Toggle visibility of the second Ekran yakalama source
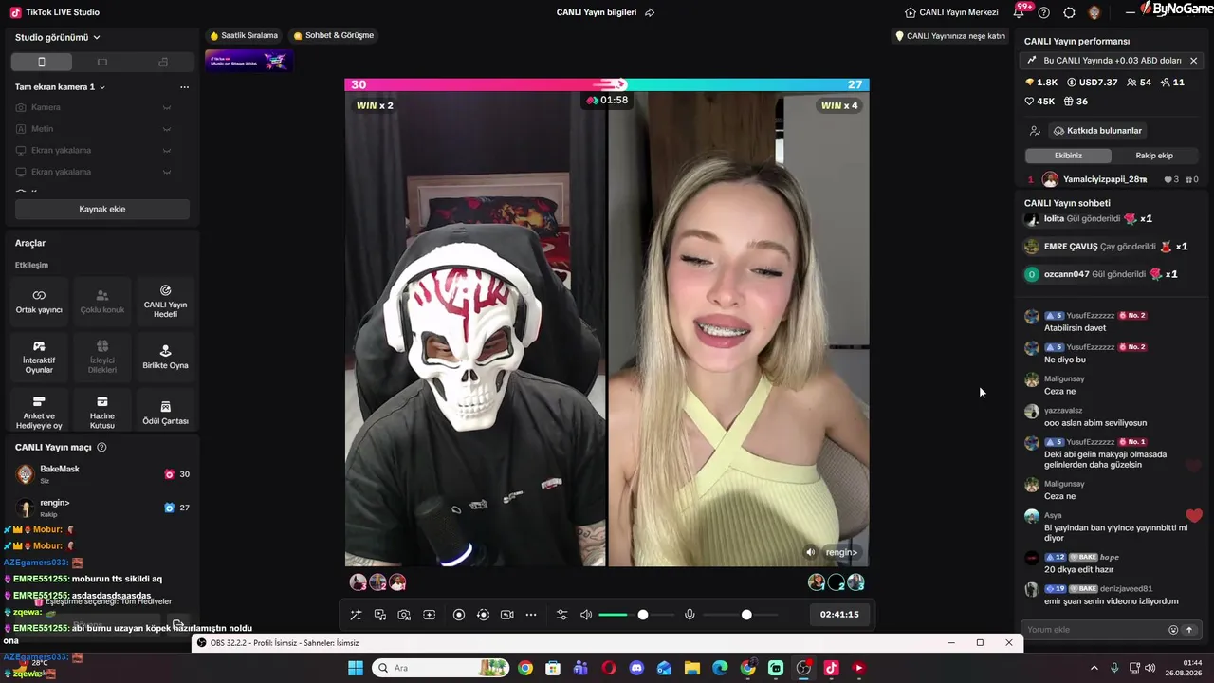The width and height of the screenshot is (1214, 683). tap(167, 173)
